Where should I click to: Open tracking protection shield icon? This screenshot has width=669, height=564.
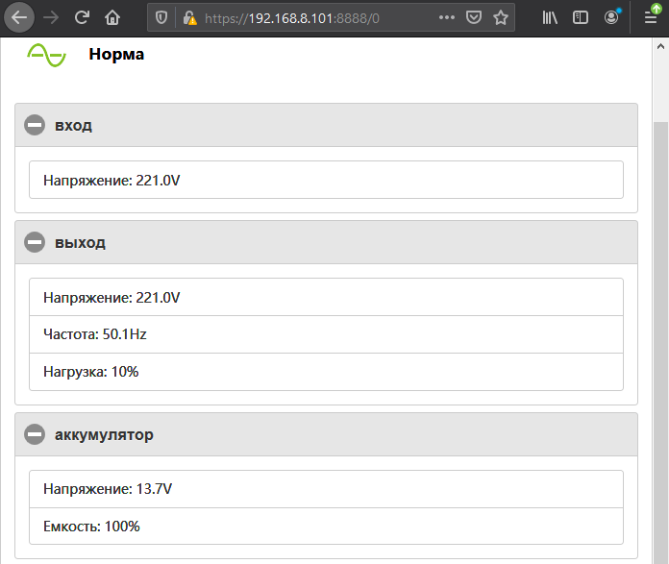point(161,17)
